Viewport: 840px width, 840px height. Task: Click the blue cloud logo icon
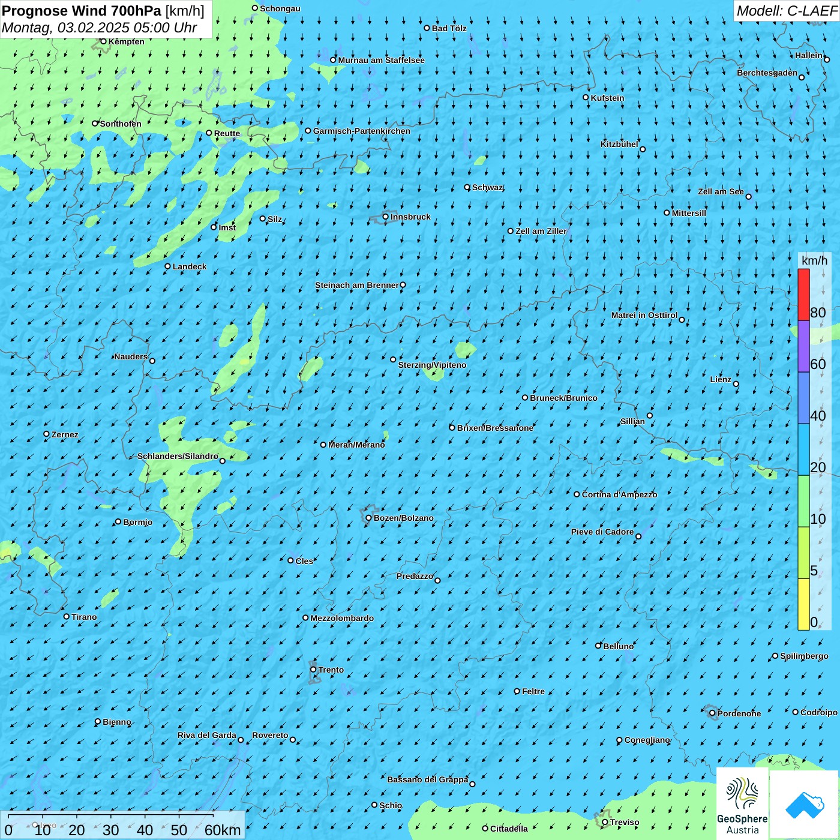(804, 804)
